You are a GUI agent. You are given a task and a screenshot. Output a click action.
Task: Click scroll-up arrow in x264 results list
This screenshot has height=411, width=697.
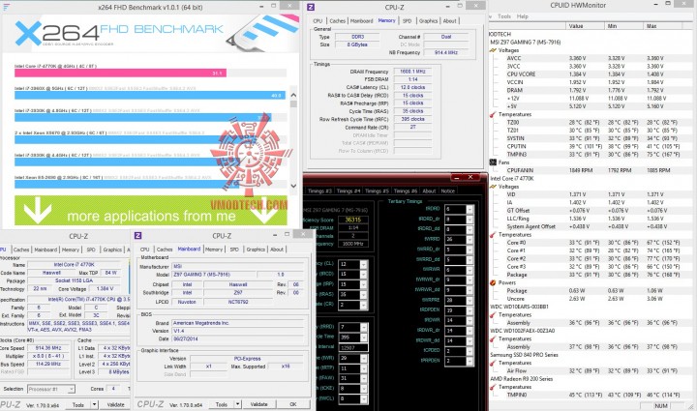(x=293, y=95)
